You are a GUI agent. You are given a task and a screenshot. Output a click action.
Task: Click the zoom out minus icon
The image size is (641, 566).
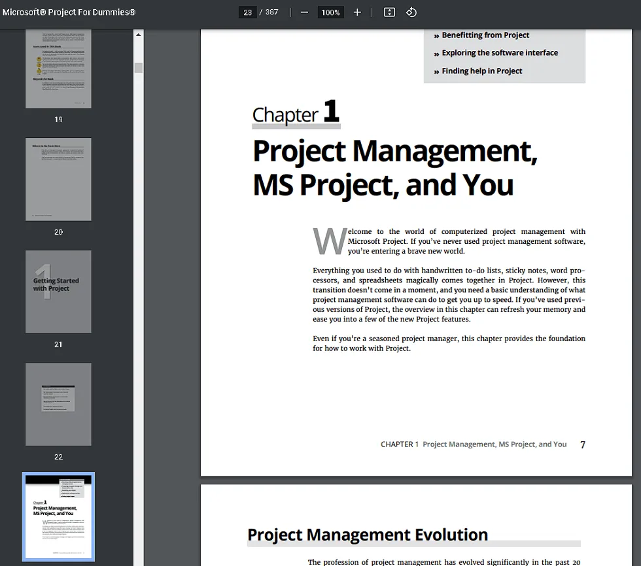click(x=304, y=12)
